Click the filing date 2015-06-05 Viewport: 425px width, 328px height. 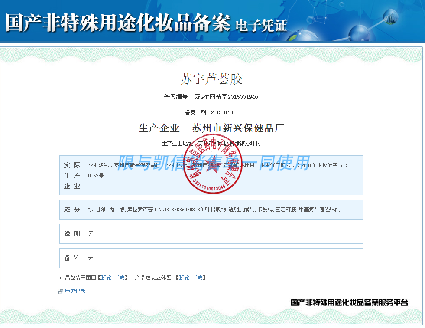pos(224,112)
